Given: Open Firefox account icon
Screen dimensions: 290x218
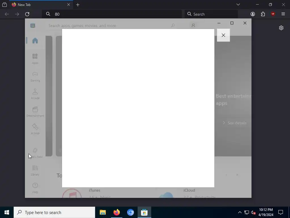Looking at the screenshot, I should [x=253, y=14].
